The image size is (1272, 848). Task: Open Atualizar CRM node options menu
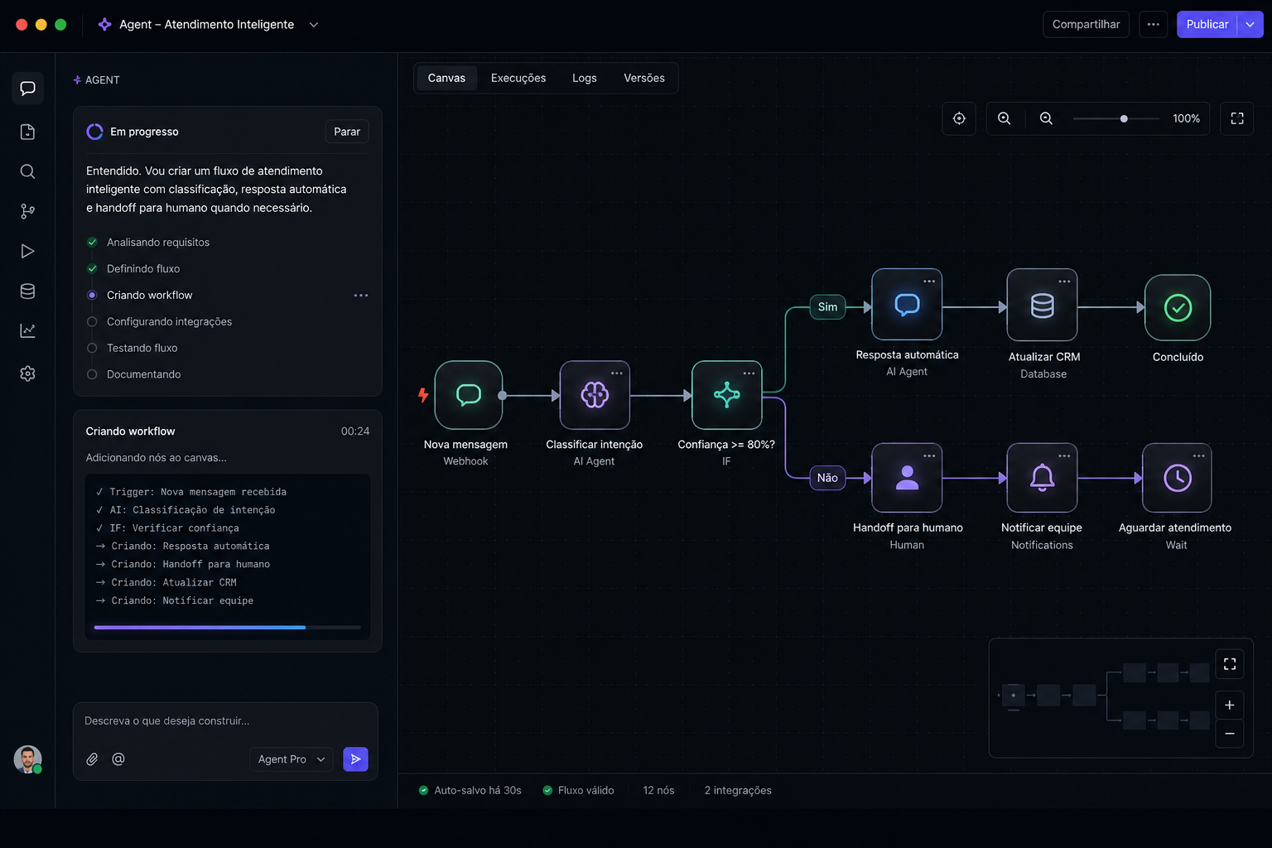1064,282
